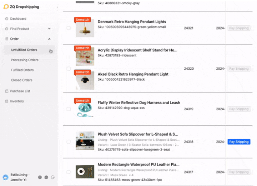Click order number 24317
Viewport: 257px width, 186px height.
coord(189,172)
